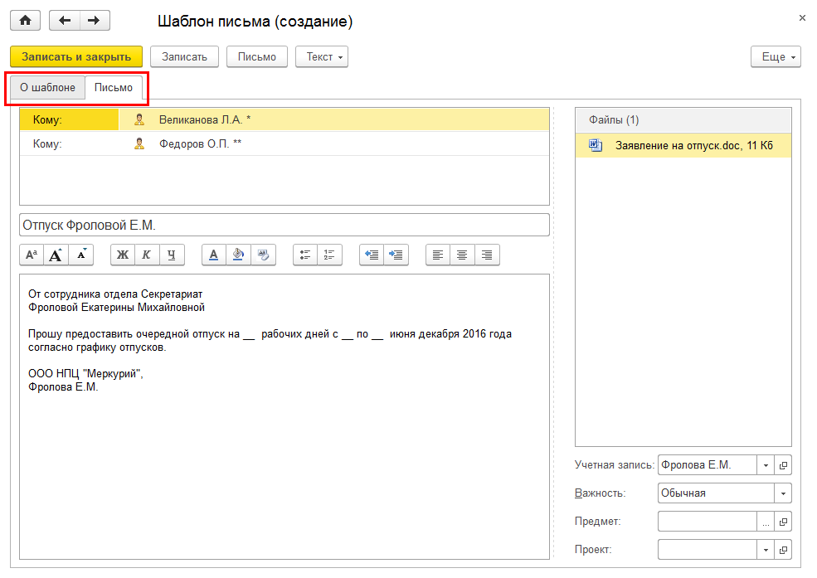This screenshot has height=578, width=817.
Task: Select recipient Великанова Л.А.
Action: [204, 119]
